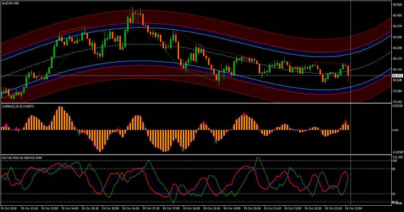Click the current price tag 80.072
404x212 pixels.
(x=397, y=76)
